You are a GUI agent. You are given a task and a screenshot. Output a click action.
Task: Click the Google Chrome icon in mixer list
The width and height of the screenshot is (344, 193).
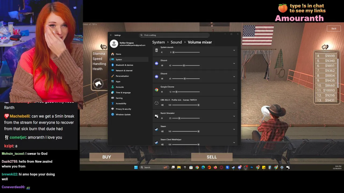[156, 90]
